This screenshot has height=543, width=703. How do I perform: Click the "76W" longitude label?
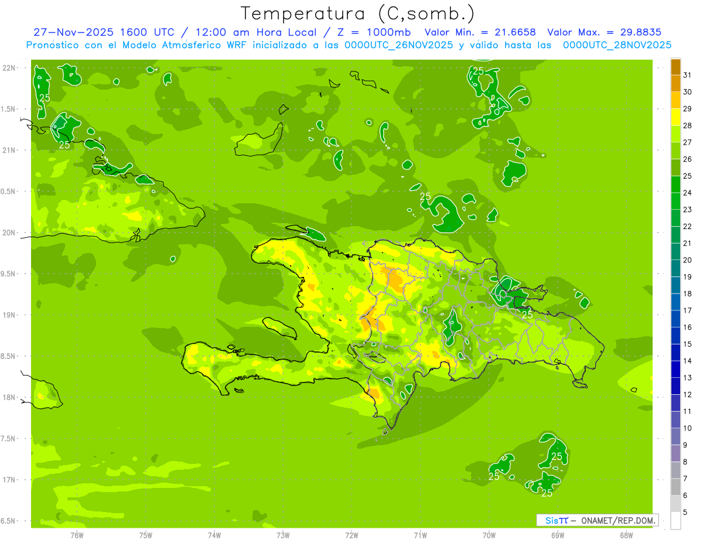(x=77, y=535)
